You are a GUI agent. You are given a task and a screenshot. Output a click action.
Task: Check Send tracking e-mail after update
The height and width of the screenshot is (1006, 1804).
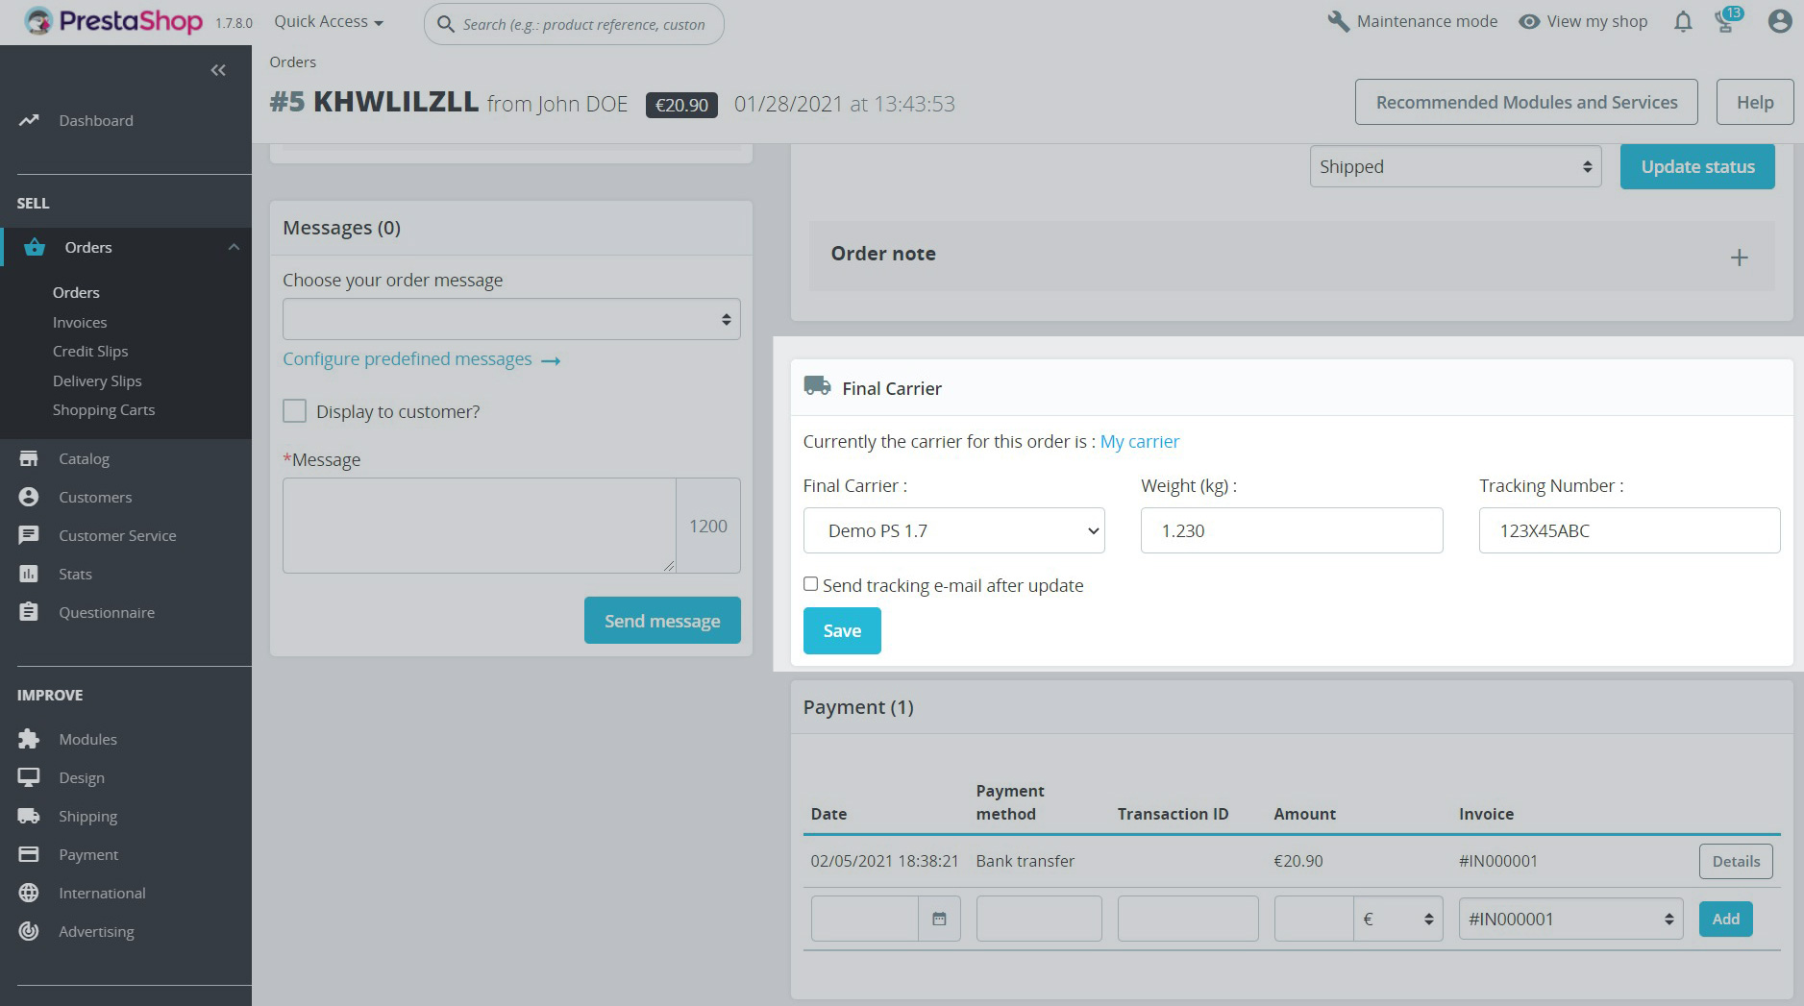click(x=811, y=584)
